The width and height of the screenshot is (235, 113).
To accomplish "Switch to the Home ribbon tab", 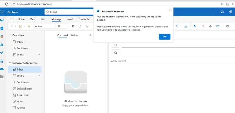I will pyautogui.click(x=21, y=19).
